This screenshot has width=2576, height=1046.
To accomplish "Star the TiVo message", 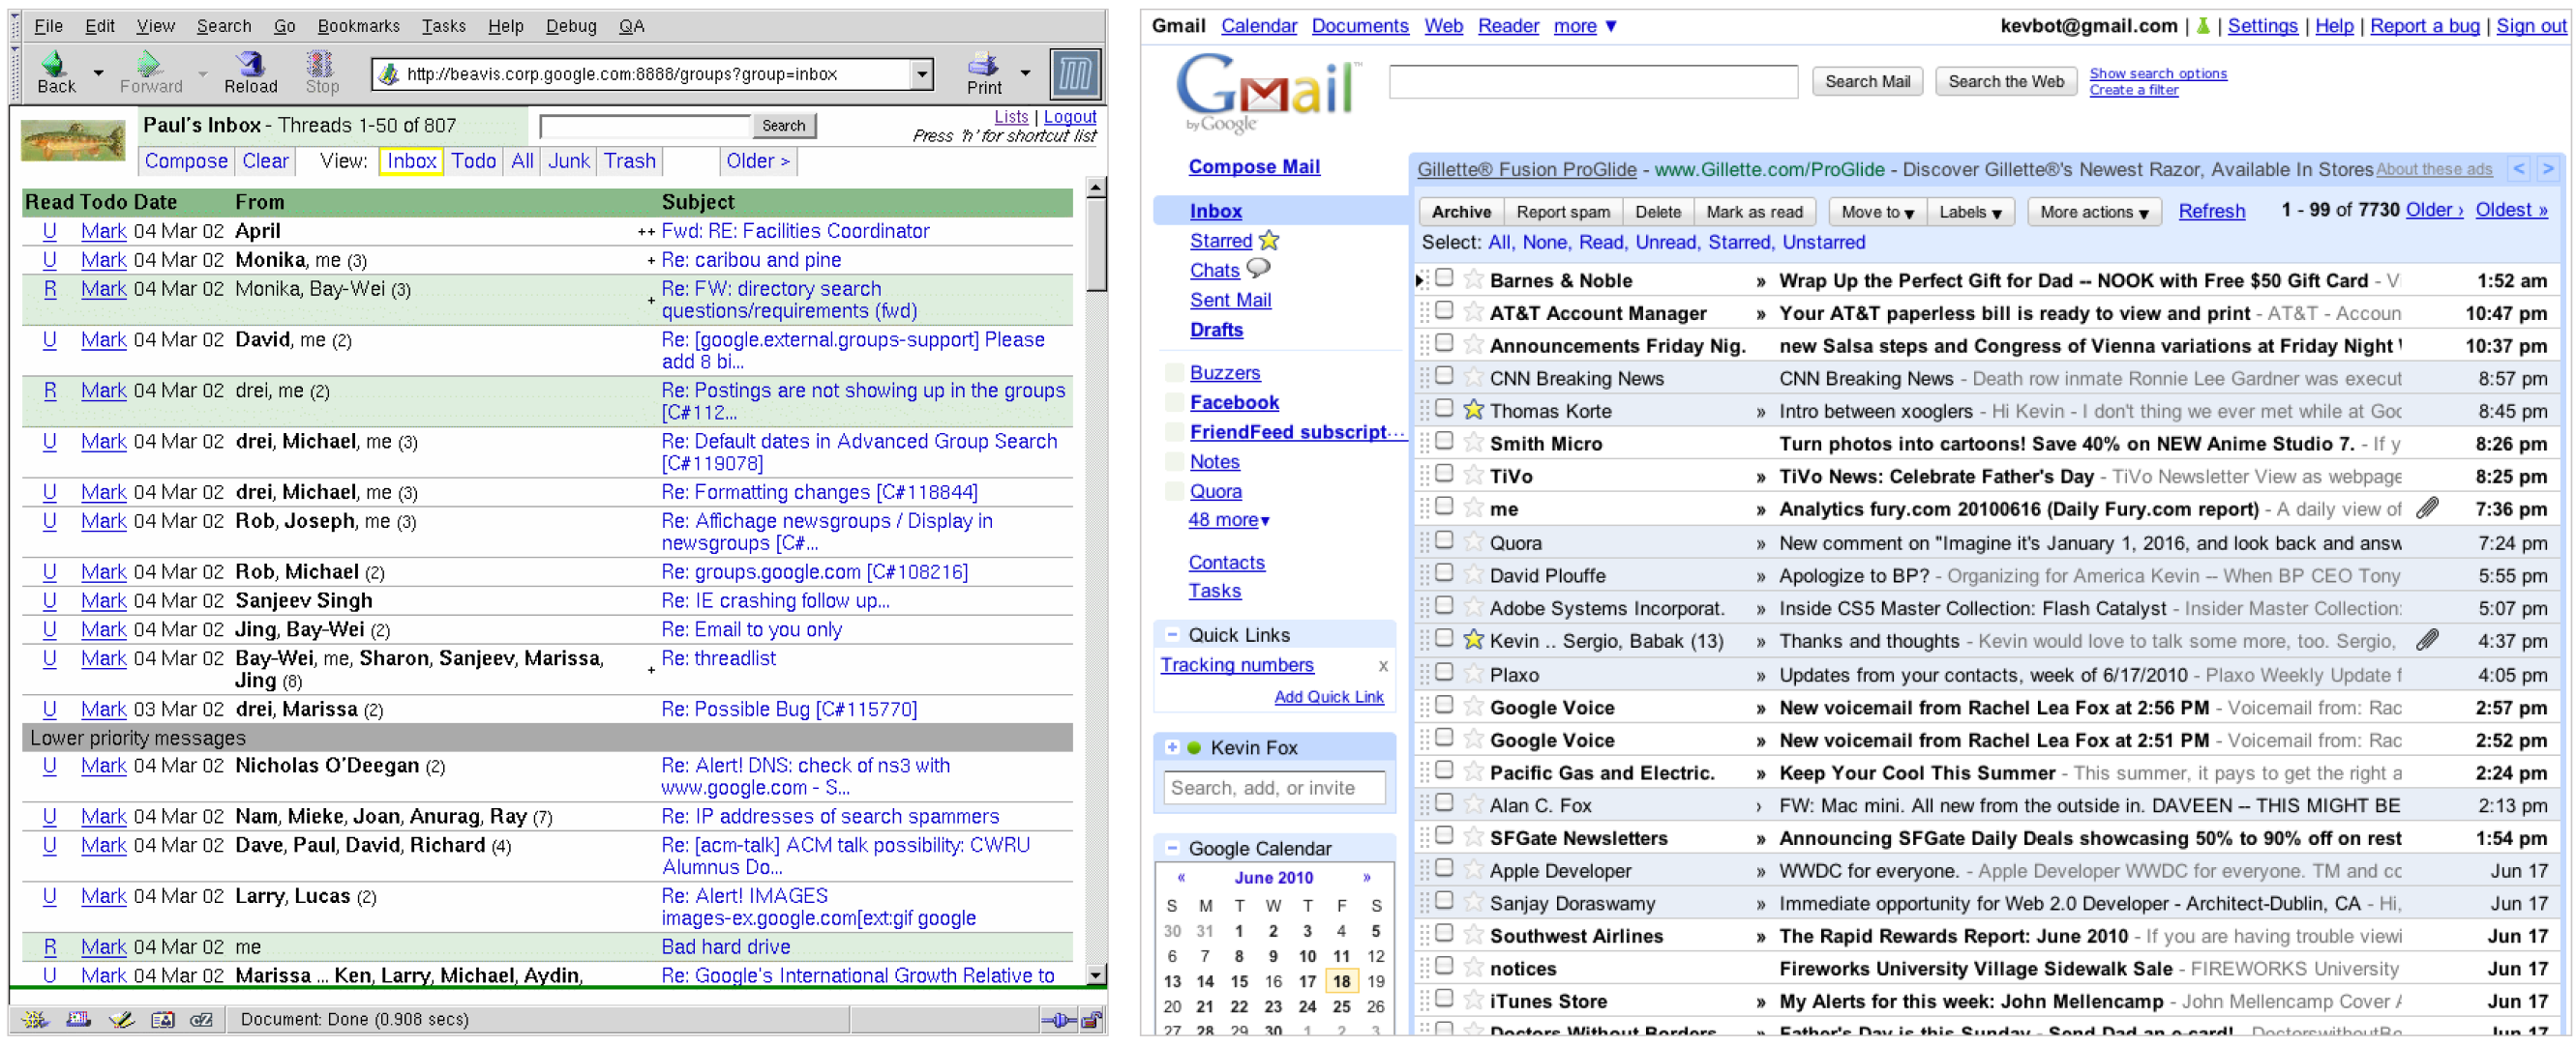I will click(x=1472, y=475).
